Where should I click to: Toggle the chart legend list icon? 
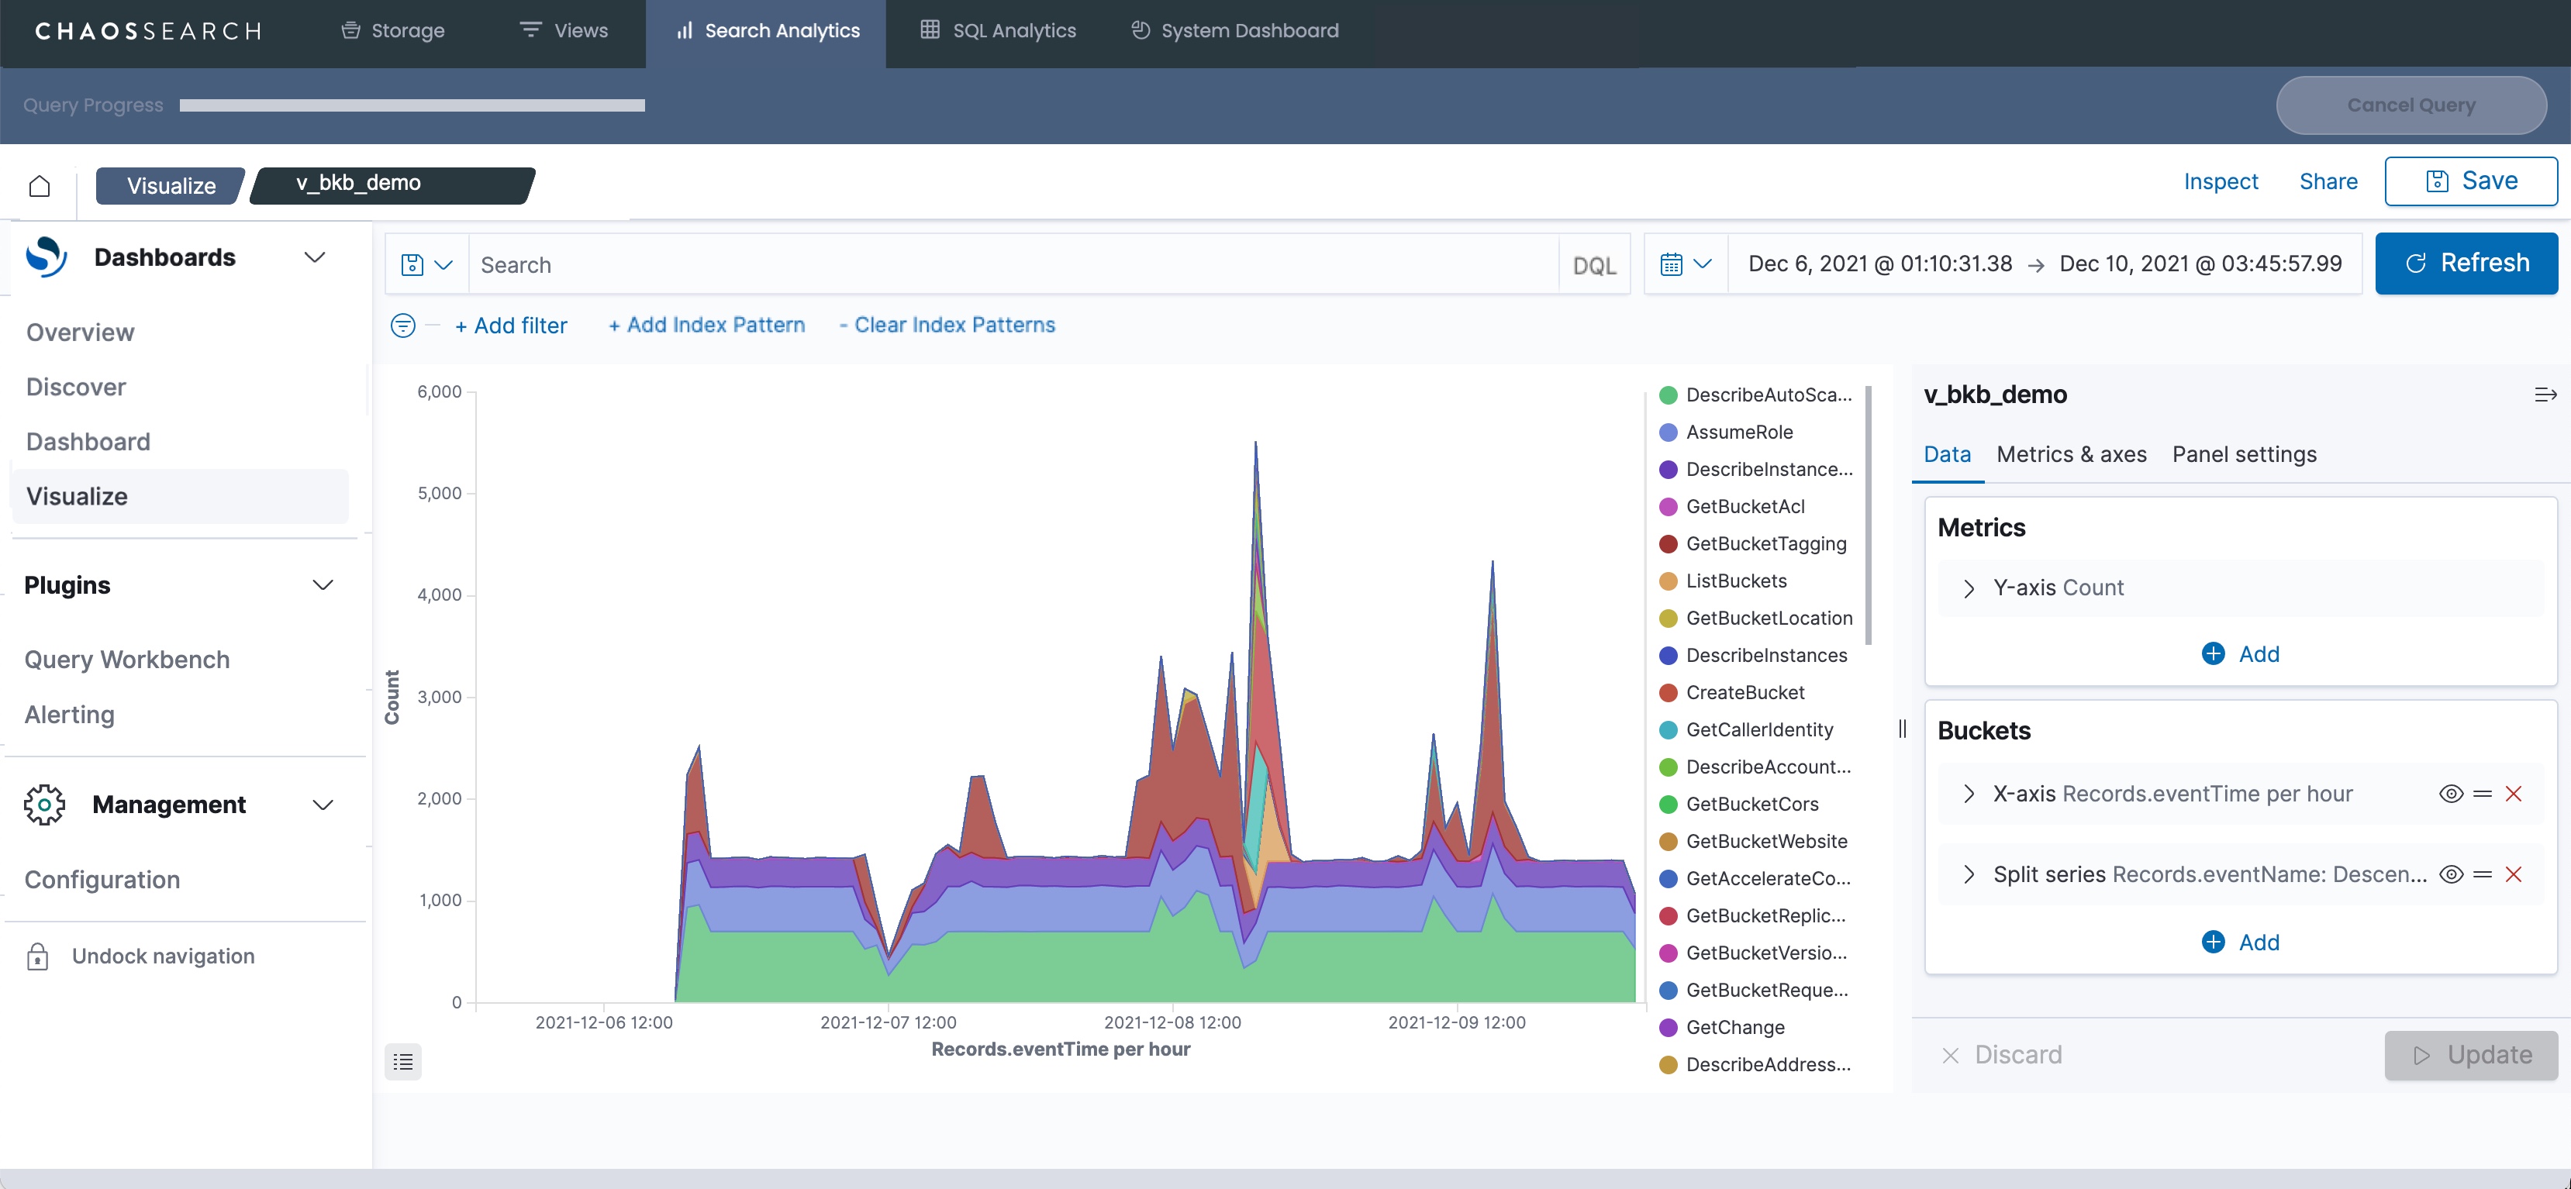[402, 1061]
